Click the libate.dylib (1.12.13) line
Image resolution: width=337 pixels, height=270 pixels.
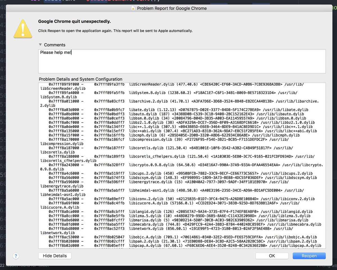pos(179,110)
